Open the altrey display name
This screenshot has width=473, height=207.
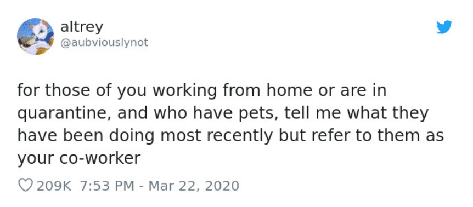click(x=82, y=27)
